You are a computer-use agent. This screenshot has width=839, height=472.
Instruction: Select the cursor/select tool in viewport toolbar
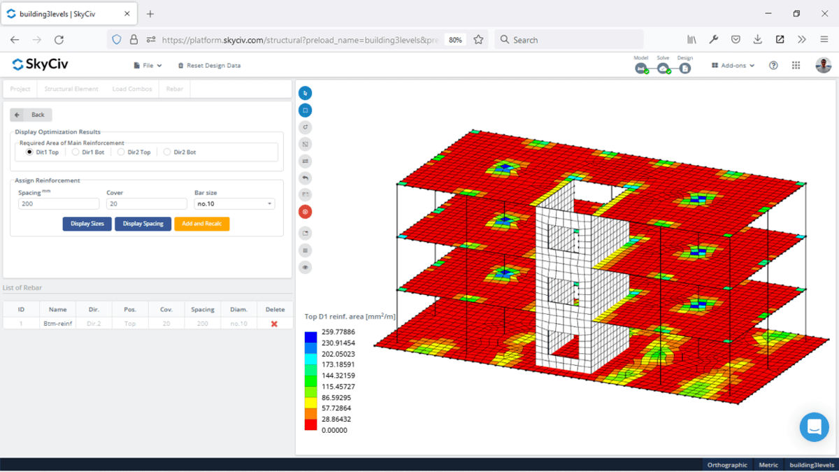[x=305, y=92]
